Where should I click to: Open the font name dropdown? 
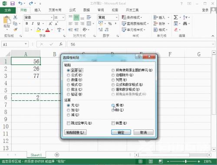[52, 17]
